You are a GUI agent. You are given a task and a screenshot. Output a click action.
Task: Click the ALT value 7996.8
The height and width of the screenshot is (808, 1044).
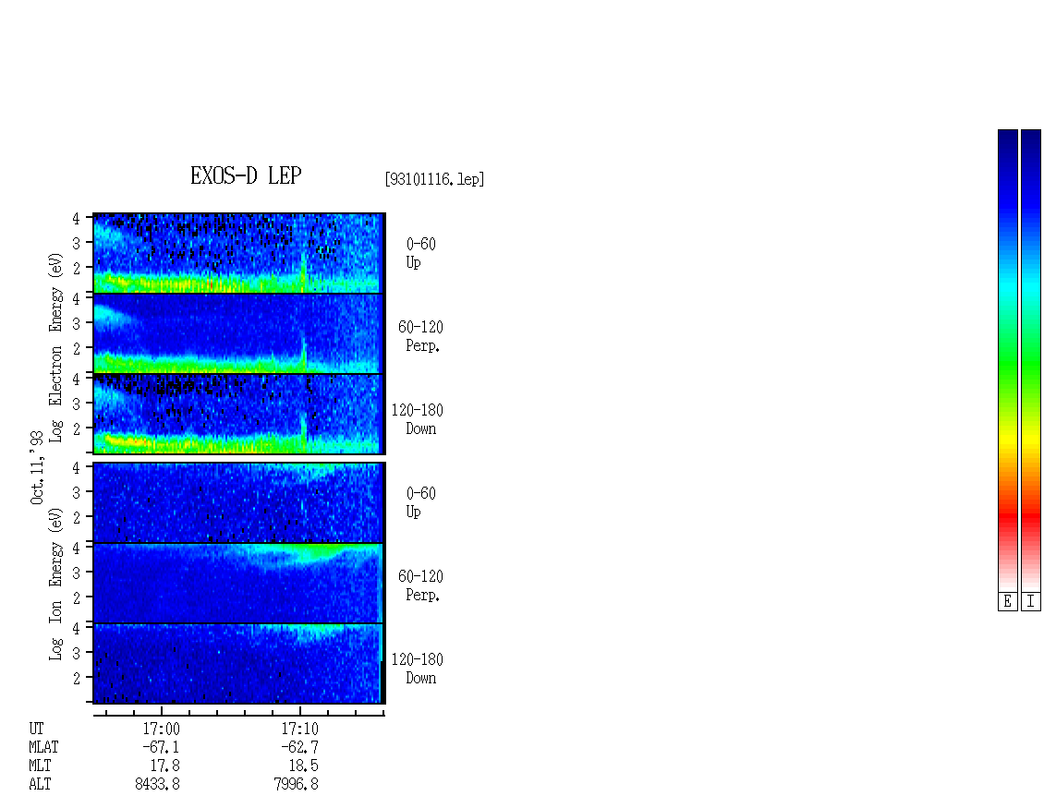[296, 784]
